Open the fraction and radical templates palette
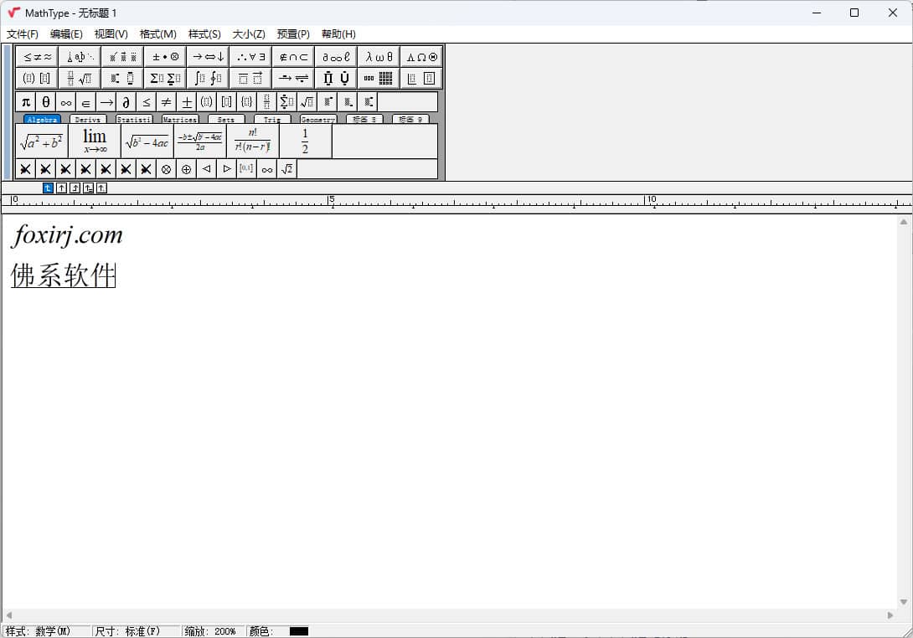 tap(80, 78)
